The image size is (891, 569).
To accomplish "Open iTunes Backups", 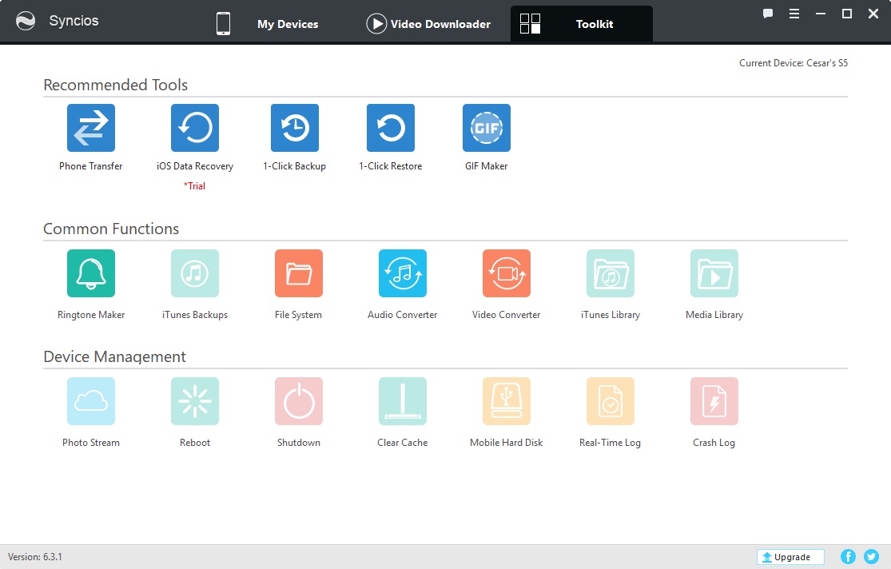I will 195,273.
